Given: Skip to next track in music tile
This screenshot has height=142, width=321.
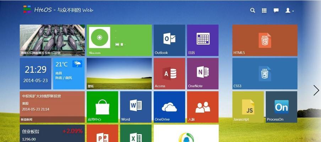Looking at the screenshot, I should point(117,44).
